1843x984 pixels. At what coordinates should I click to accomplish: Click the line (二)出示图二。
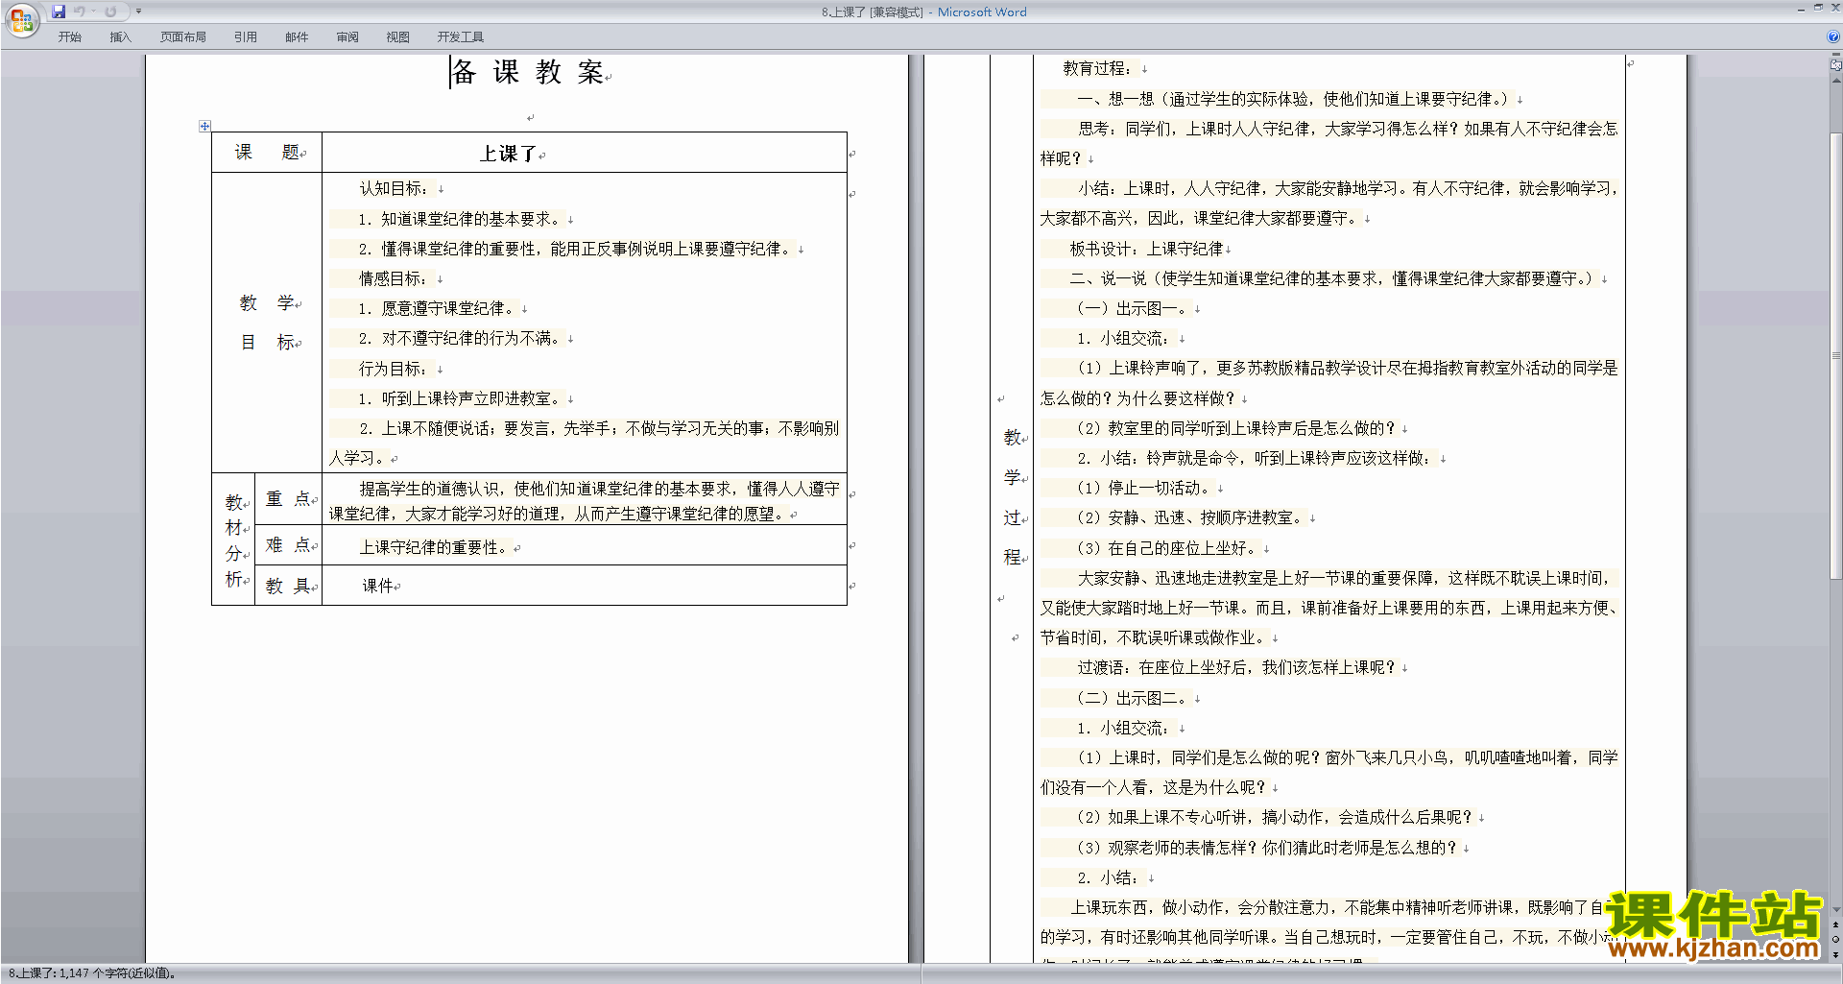coord(1132,698)
